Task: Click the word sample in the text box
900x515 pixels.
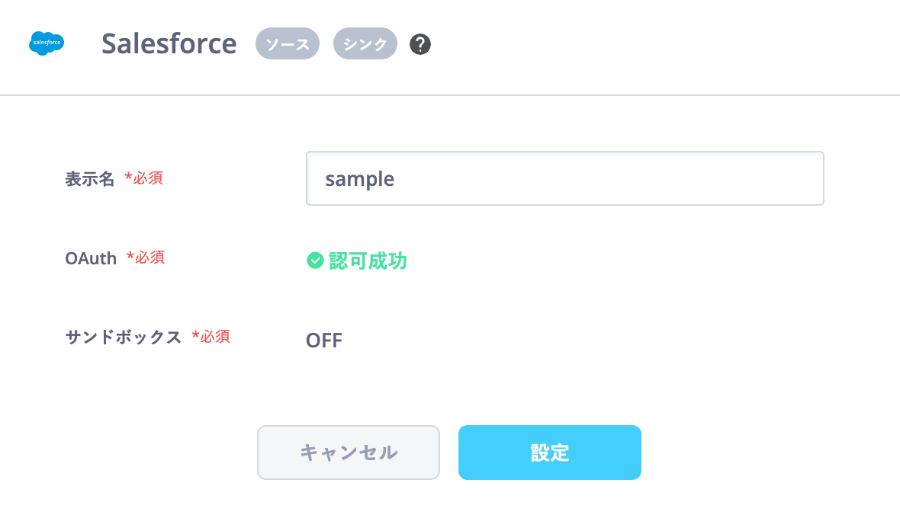Action: (x=360, y=180)
